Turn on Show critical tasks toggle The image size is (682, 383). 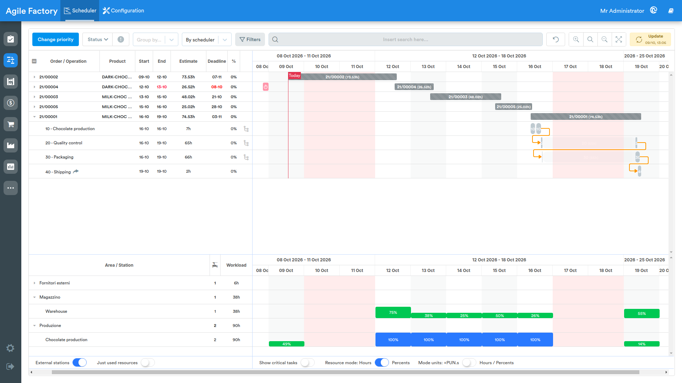(308, 362)
